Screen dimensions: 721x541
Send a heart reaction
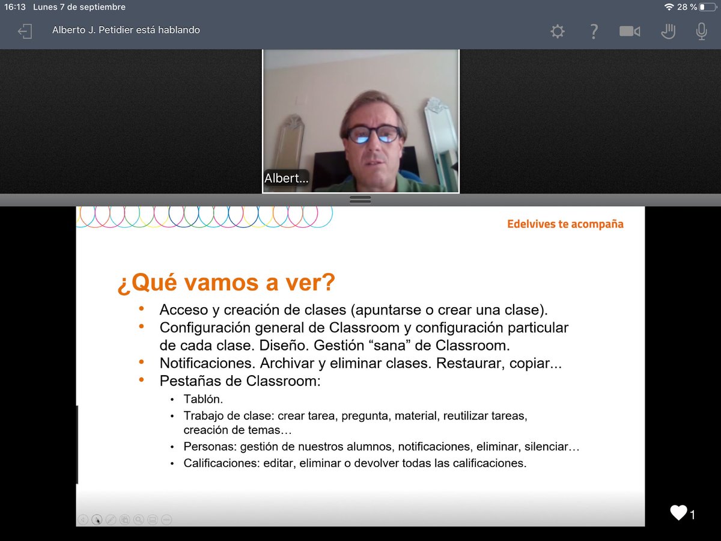678,513
